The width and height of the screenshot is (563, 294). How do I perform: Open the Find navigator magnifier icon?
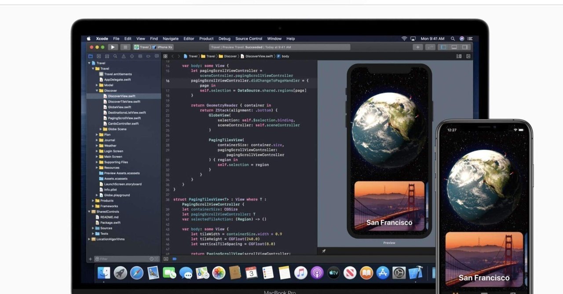(115, 56)
